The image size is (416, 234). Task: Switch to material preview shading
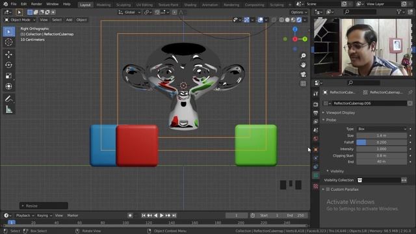pos(293,20)
